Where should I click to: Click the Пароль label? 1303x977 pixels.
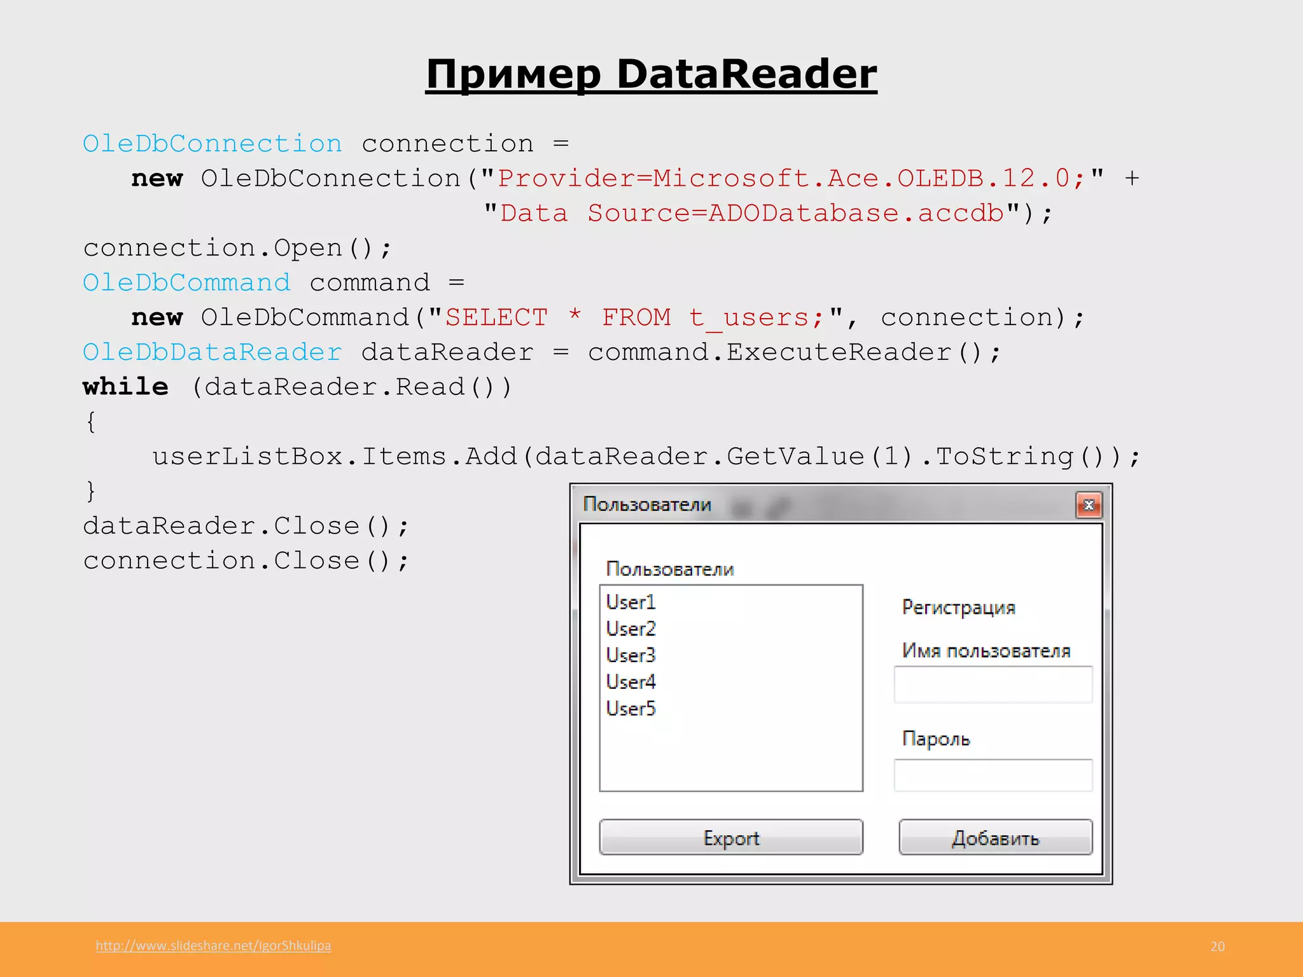coord(936,739)
